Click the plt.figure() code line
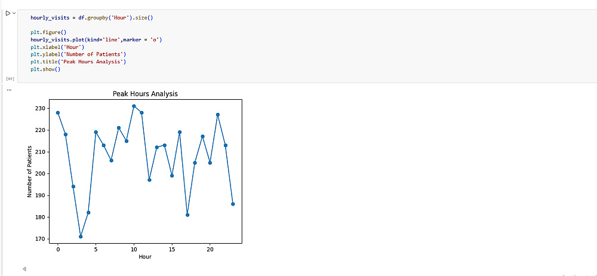 pos(48,32)
